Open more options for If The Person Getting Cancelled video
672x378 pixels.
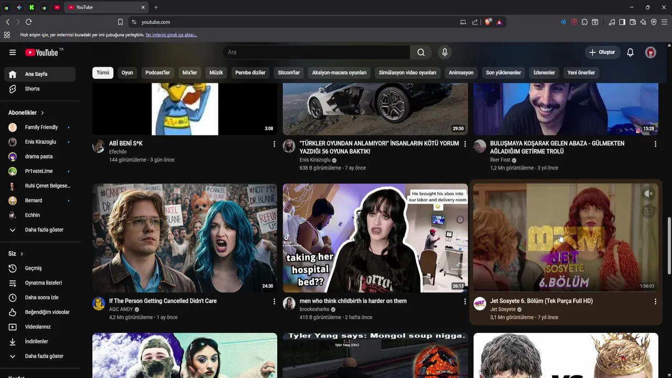click(x=274, y=301)
